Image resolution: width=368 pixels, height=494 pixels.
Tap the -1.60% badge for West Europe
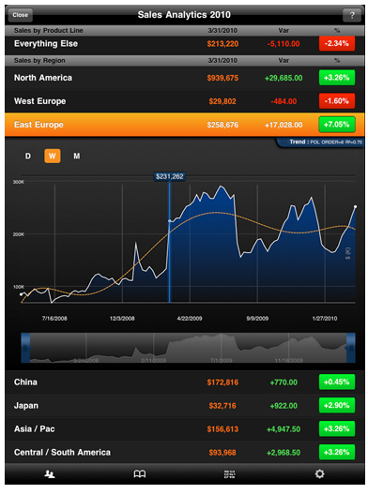(x=337, y=101)
